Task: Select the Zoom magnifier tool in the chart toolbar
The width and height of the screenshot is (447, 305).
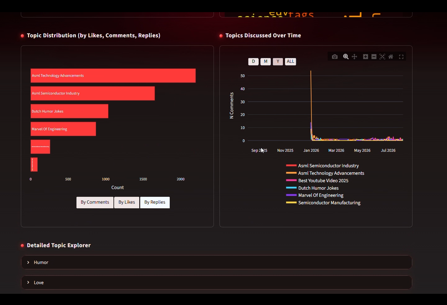Action: pos(346,57)
